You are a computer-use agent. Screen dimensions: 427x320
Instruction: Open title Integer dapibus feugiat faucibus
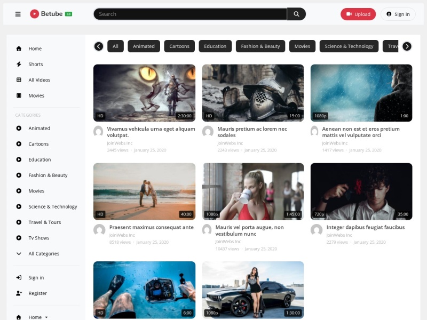366,227
